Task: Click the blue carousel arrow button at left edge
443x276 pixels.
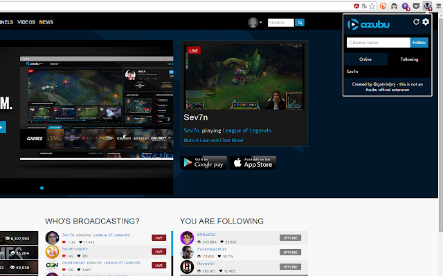Action: (3, 127)
